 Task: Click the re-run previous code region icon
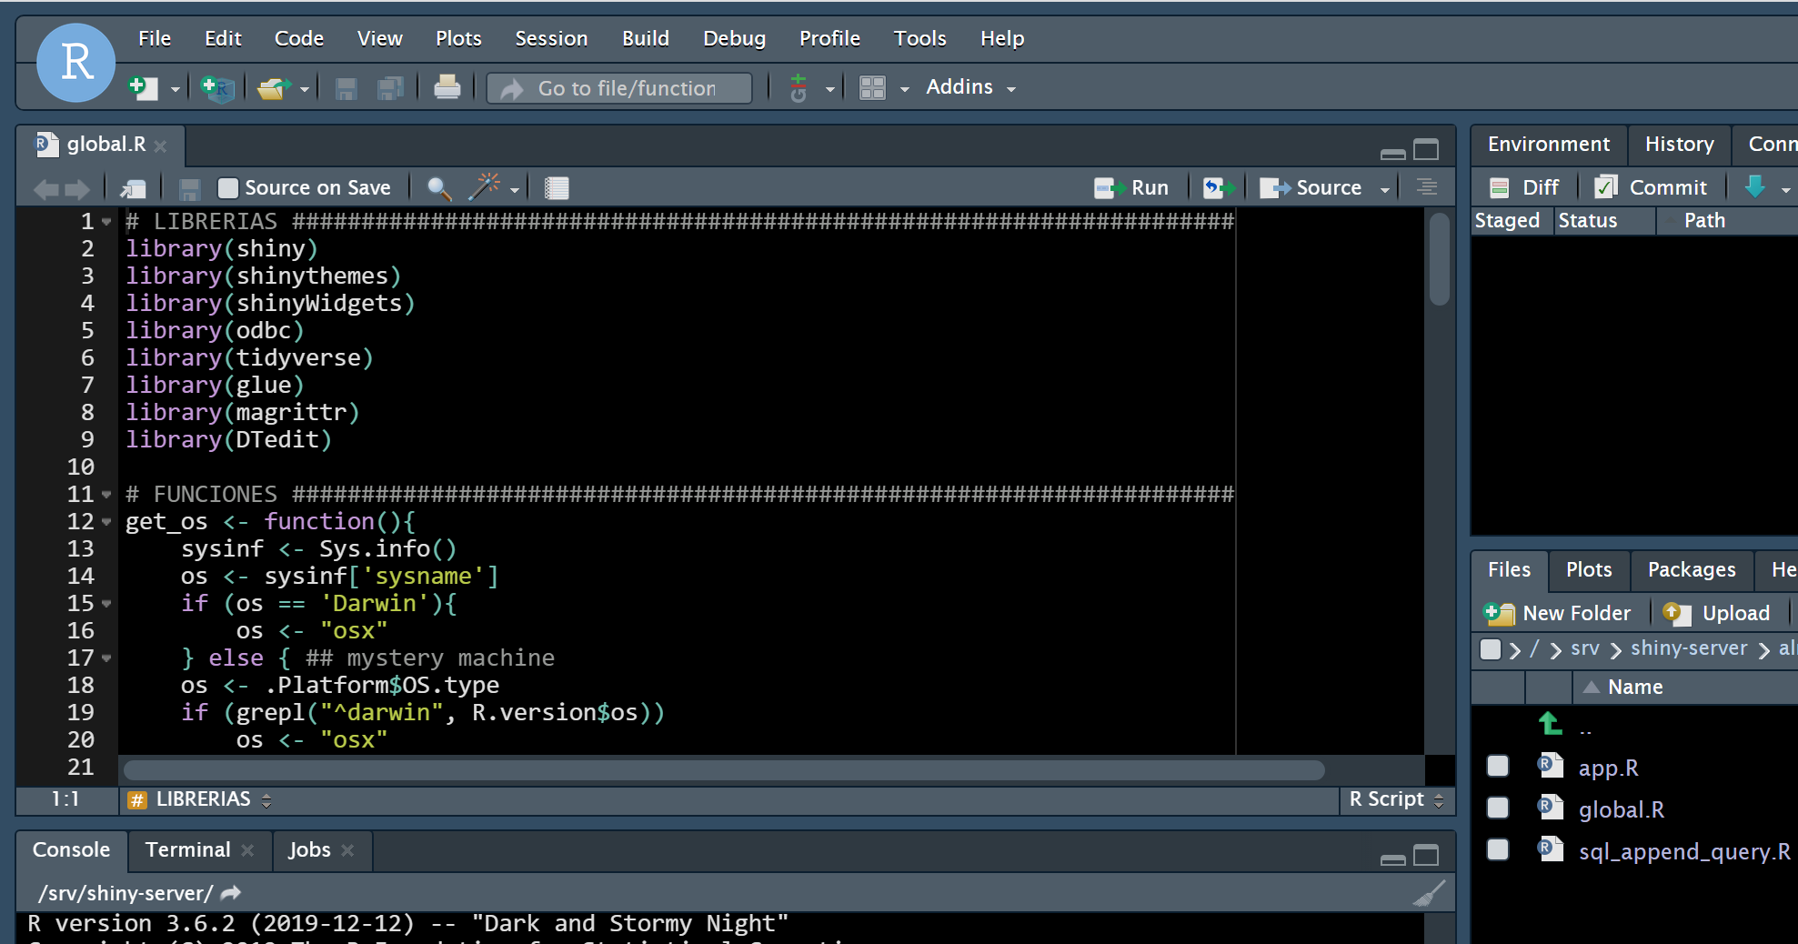1219,188
